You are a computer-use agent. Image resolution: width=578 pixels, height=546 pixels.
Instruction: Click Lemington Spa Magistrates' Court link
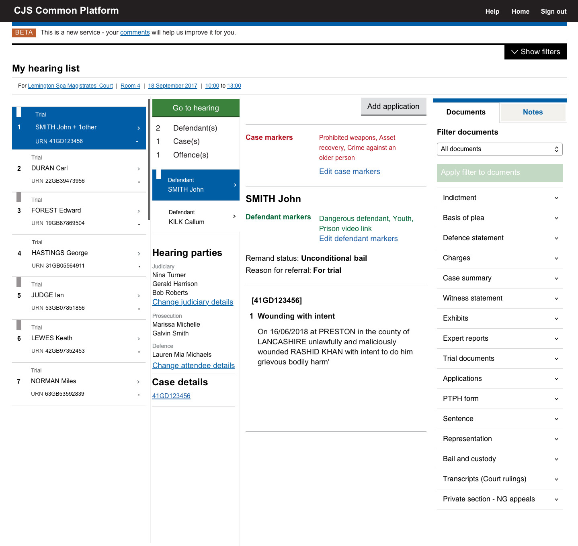point(70,86)
